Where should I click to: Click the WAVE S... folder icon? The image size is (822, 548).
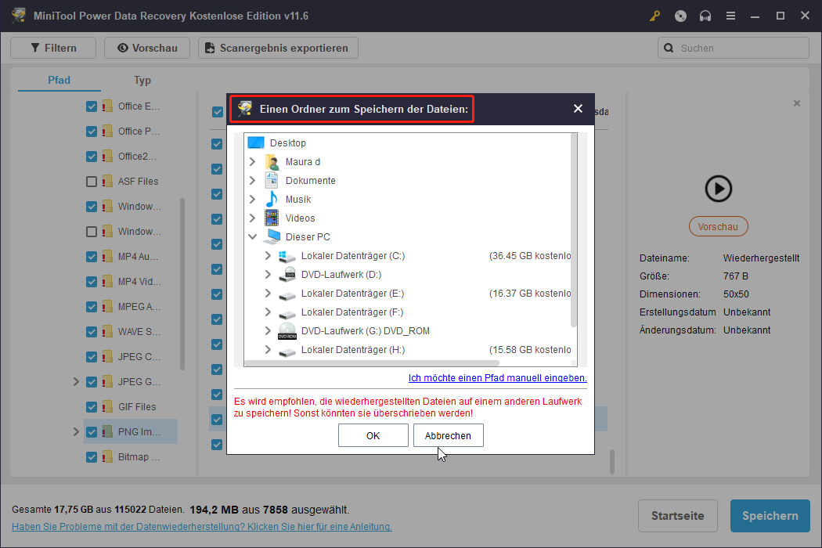107,332
